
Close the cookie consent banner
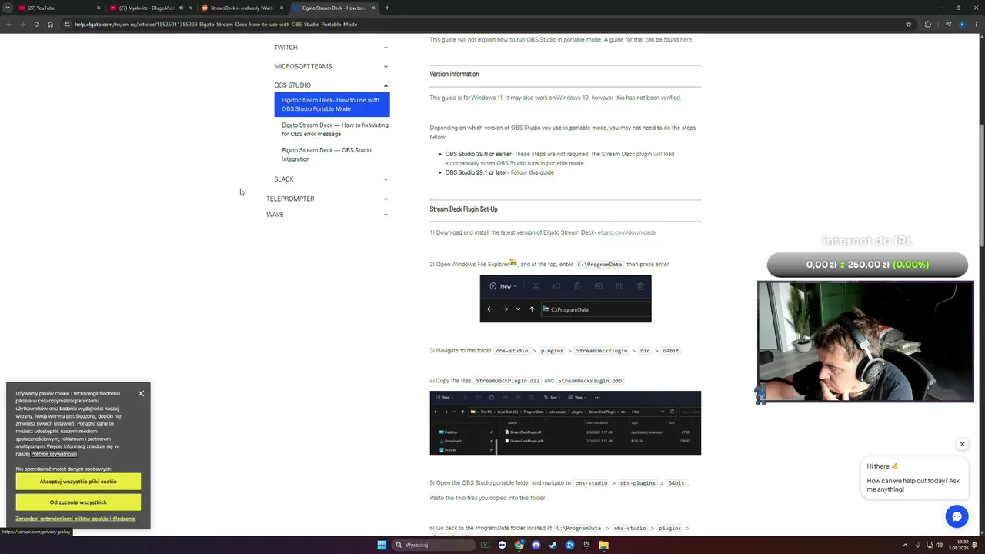tap(141, 393)
